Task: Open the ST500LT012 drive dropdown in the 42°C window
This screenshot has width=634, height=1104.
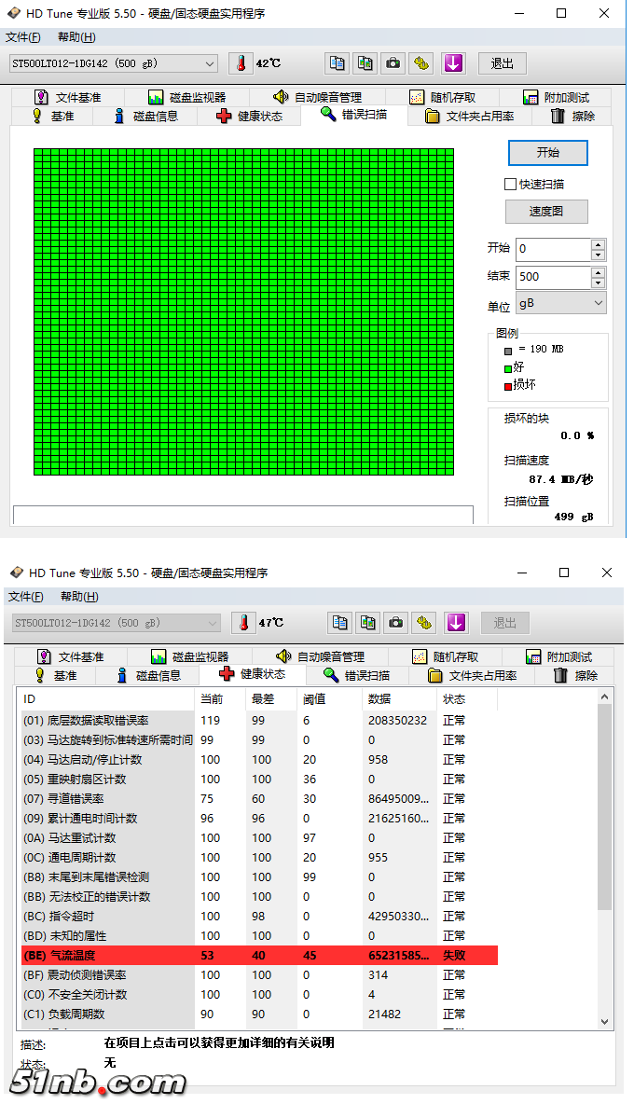Action: [209, 63]
